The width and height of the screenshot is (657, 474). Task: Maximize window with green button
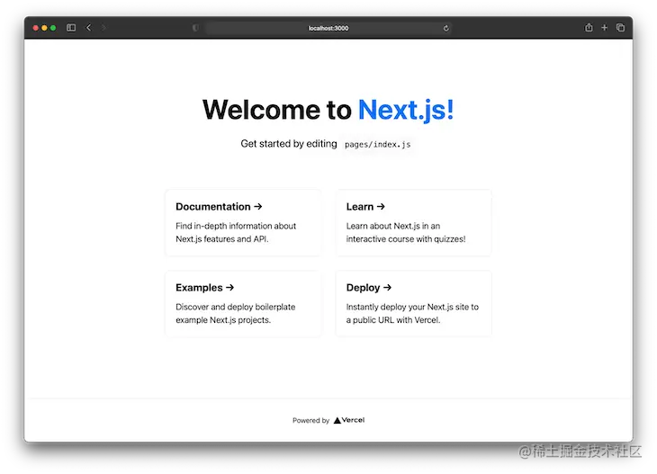[x=53, y=28]
